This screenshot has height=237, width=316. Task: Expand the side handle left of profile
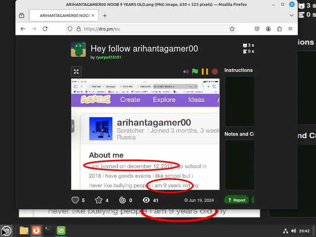coord(73,126)
